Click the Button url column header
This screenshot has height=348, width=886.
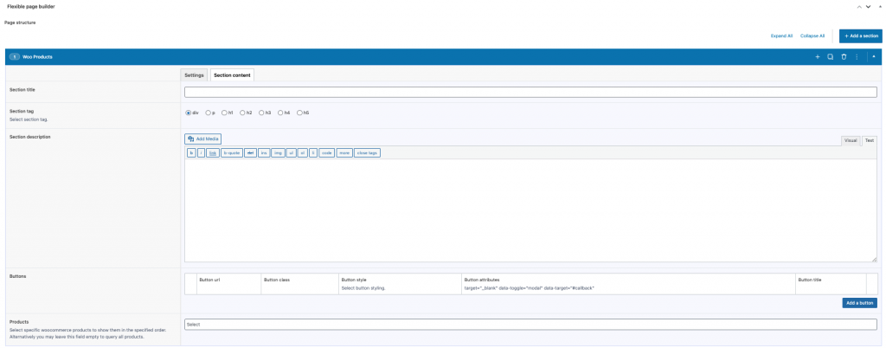click(x=209, y=280)
